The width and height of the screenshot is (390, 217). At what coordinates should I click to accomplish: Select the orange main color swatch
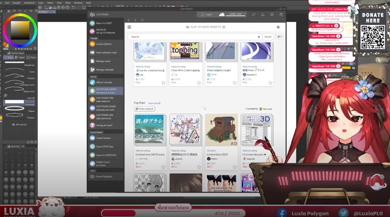click(5, 45)
